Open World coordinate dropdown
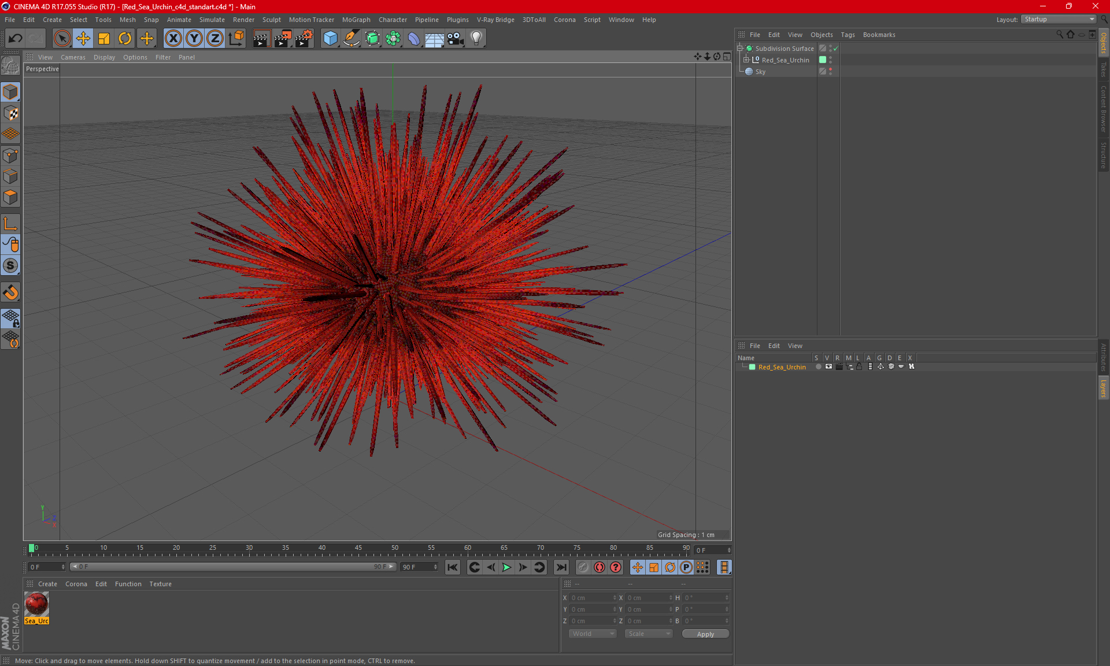This screenshot has height=666, width=1110. coord(593,634)
